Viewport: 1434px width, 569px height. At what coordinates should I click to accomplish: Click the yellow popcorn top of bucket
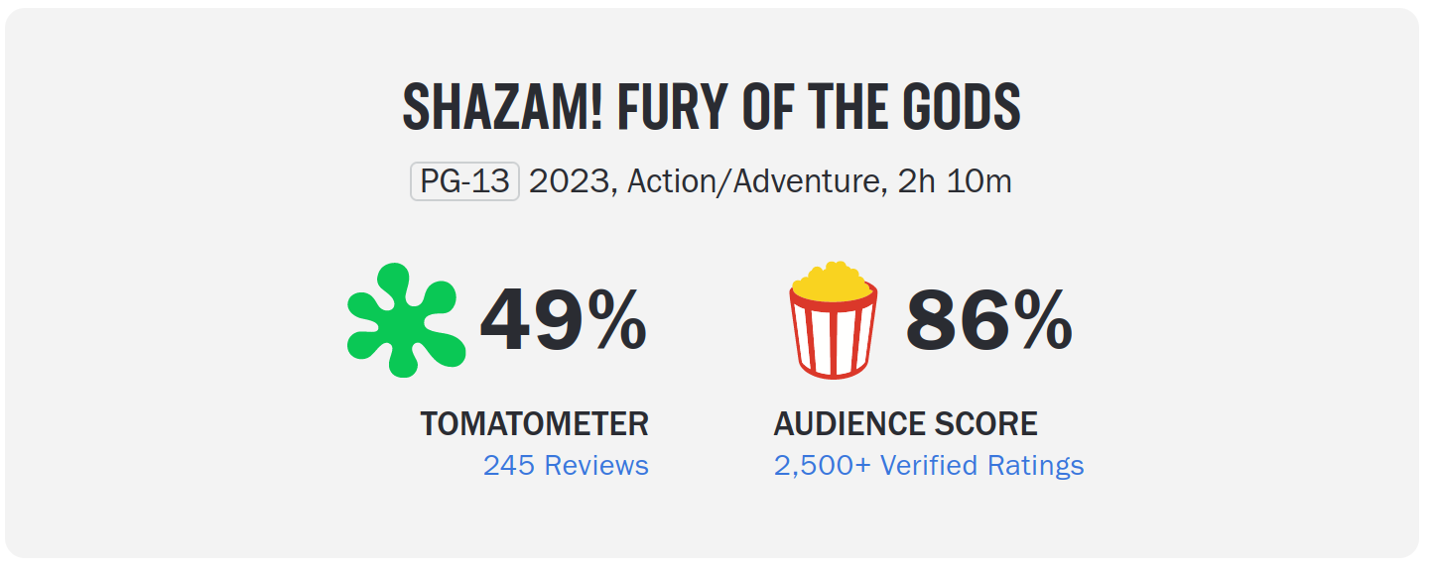click(834, 281)
